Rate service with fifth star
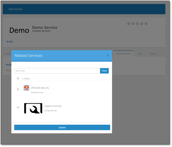172x147 pixels. tap(146, 24)
